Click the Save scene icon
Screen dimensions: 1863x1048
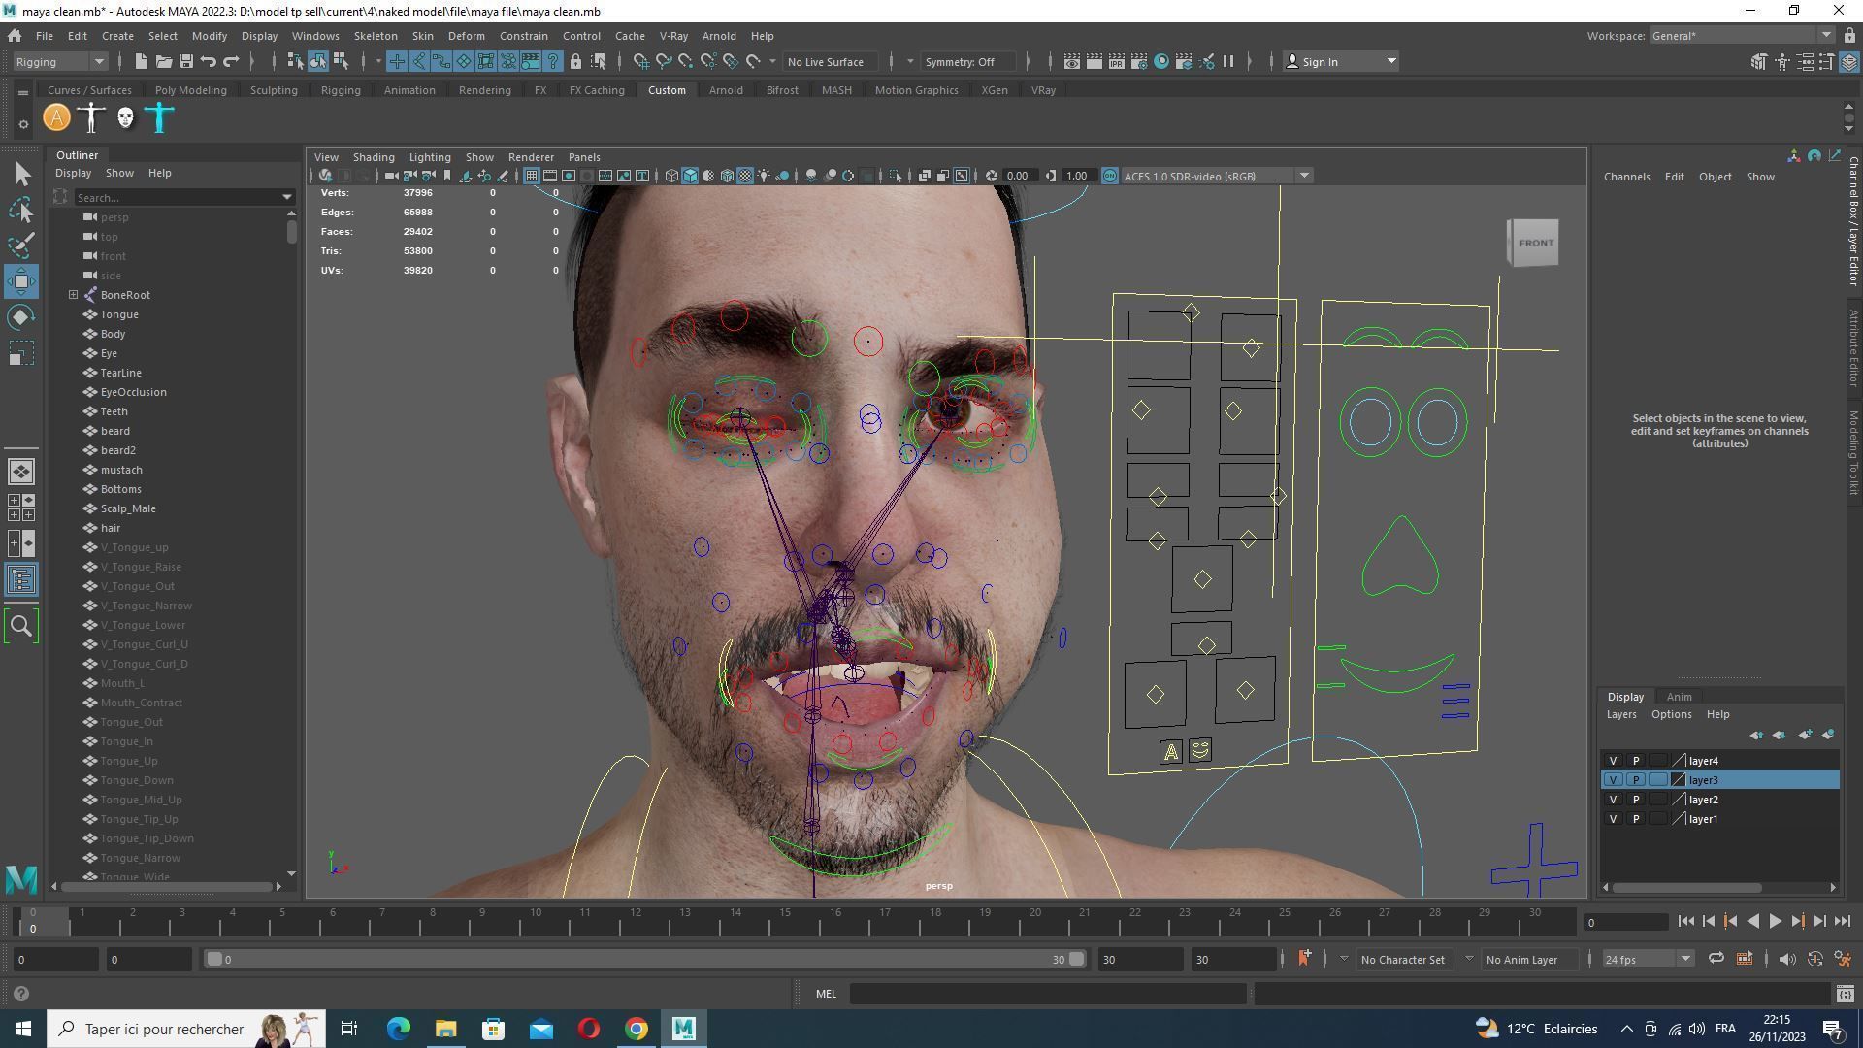click(x=186, y=62)
